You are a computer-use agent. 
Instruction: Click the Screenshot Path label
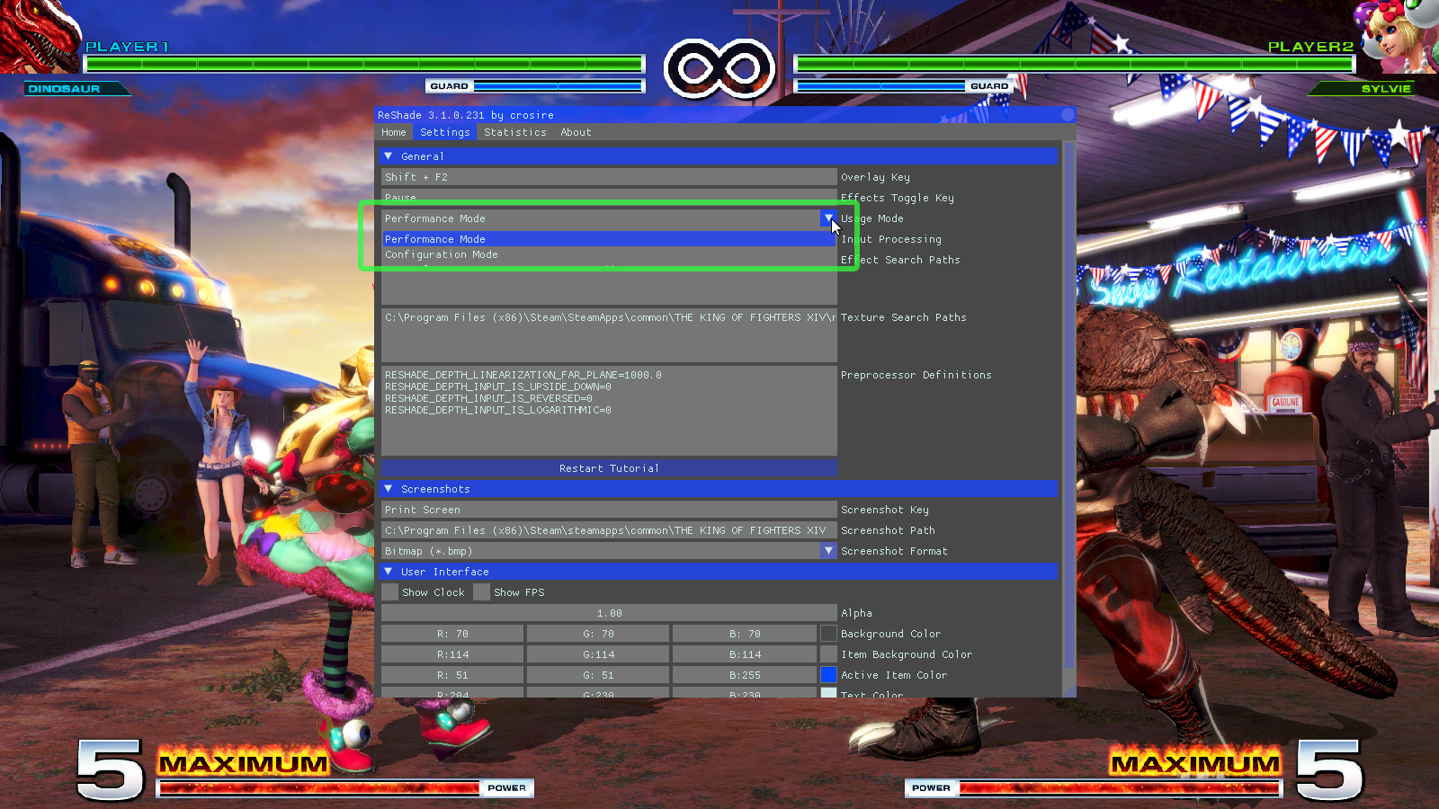pos(888,530)
